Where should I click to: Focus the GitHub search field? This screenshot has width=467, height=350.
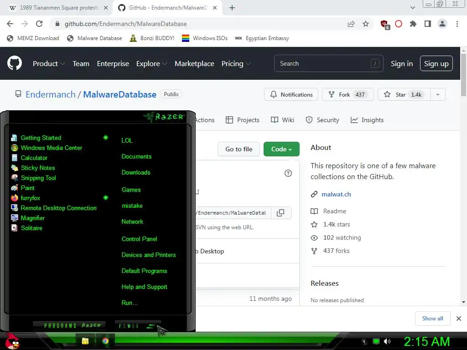click(328, 63)
